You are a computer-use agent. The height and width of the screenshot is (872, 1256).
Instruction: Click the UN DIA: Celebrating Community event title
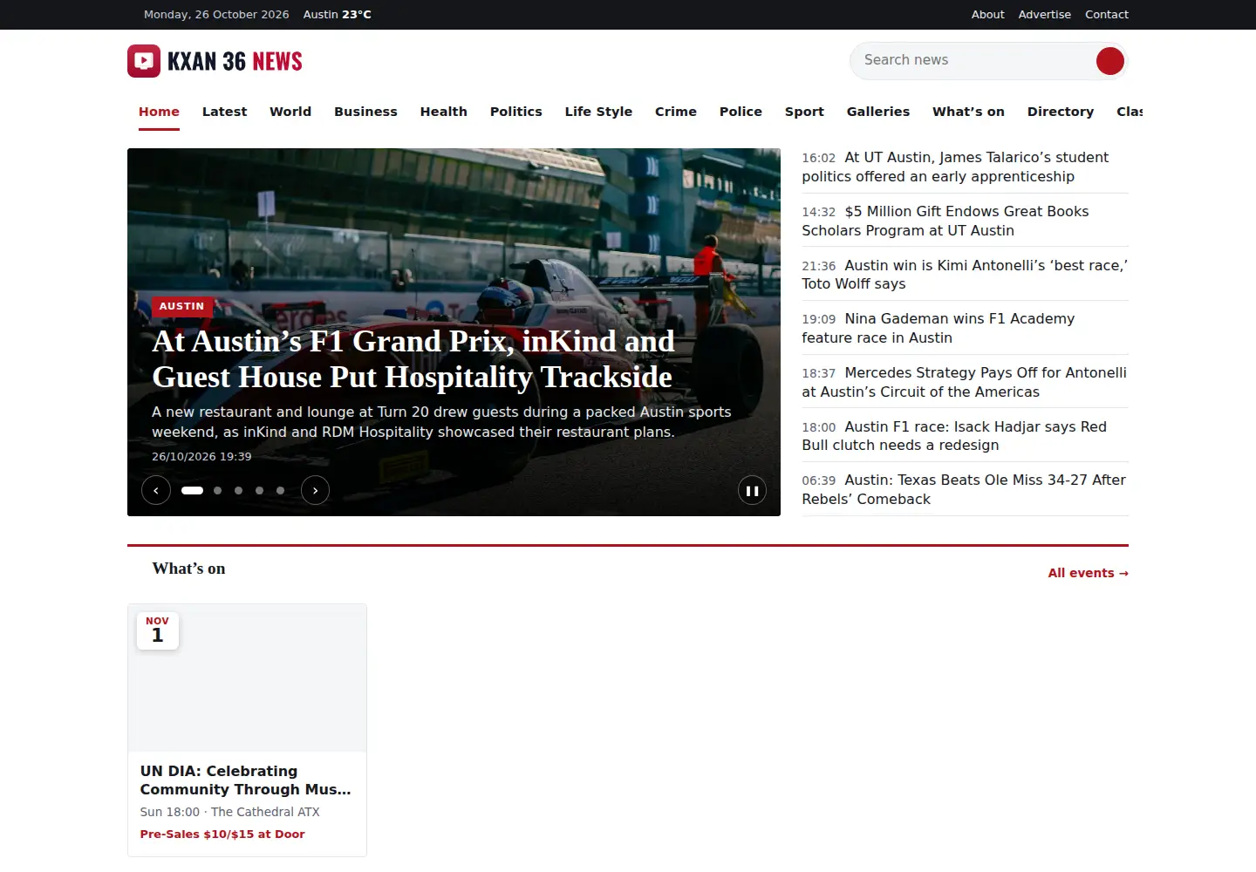pyautogui.click(x=246, y=780)
